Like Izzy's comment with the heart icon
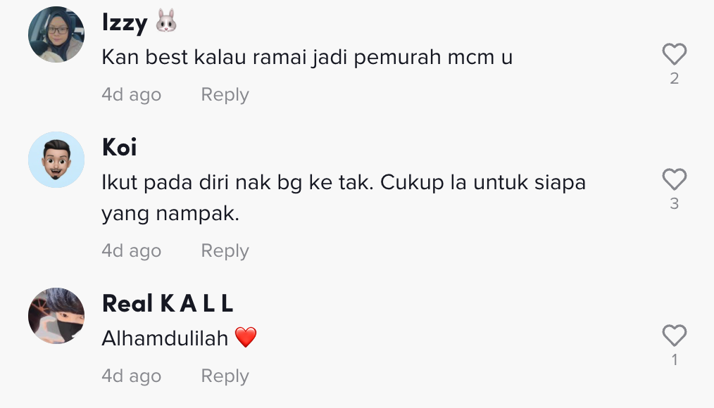This screenshot has height=408, width=714. click(x=674, y=54)
